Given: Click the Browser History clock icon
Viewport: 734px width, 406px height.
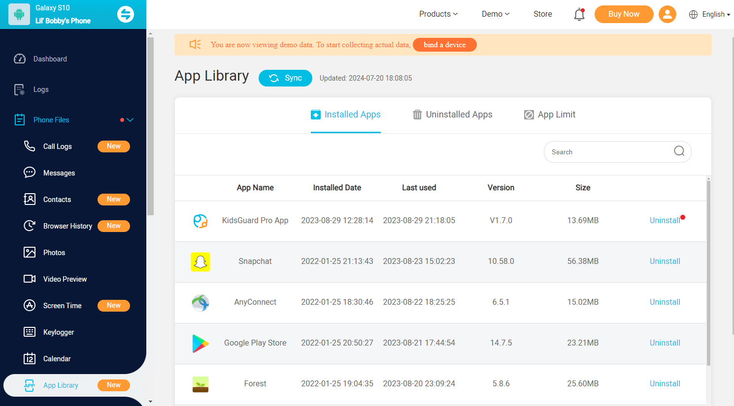Looking at the screenshot, I should (30, 226).
